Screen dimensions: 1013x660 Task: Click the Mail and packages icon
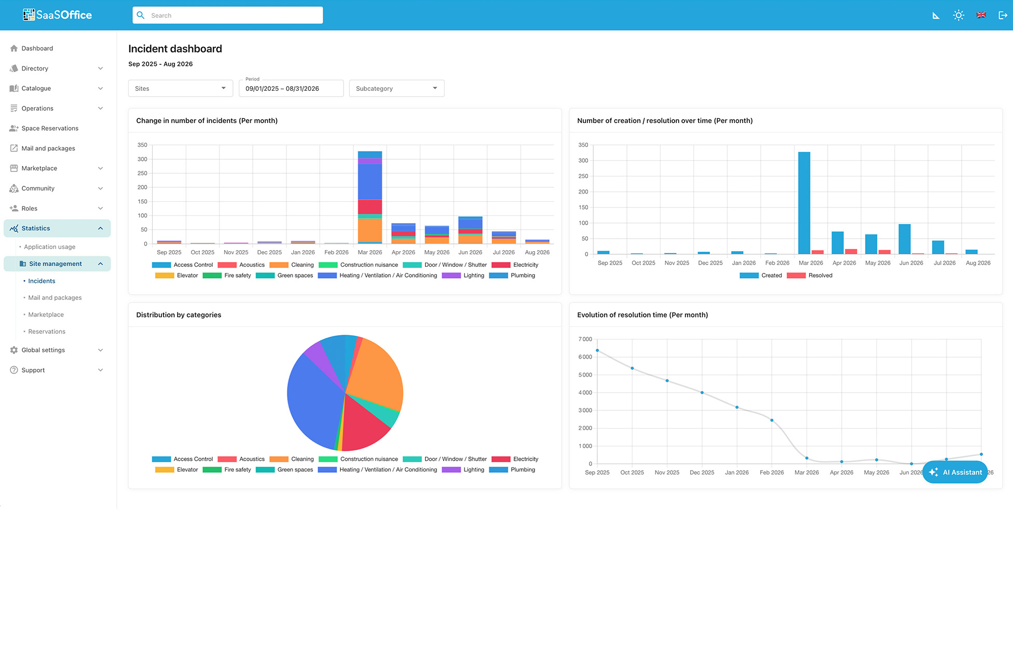pos(14,148)
